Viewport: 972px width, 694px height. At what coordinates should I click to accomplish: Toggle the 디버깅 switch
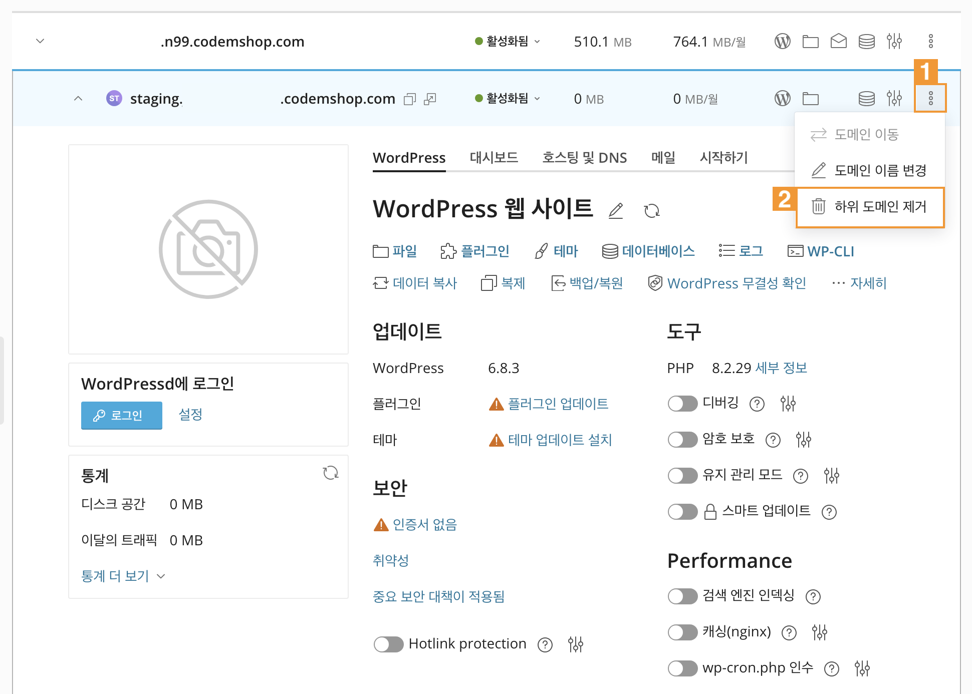(682, 404)
